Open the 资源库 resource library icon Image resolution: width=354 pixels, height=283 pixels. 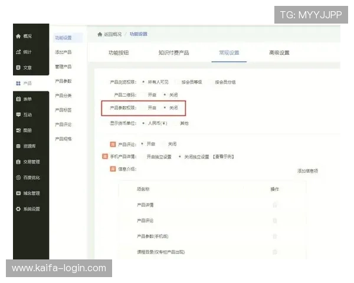point(18,146)
